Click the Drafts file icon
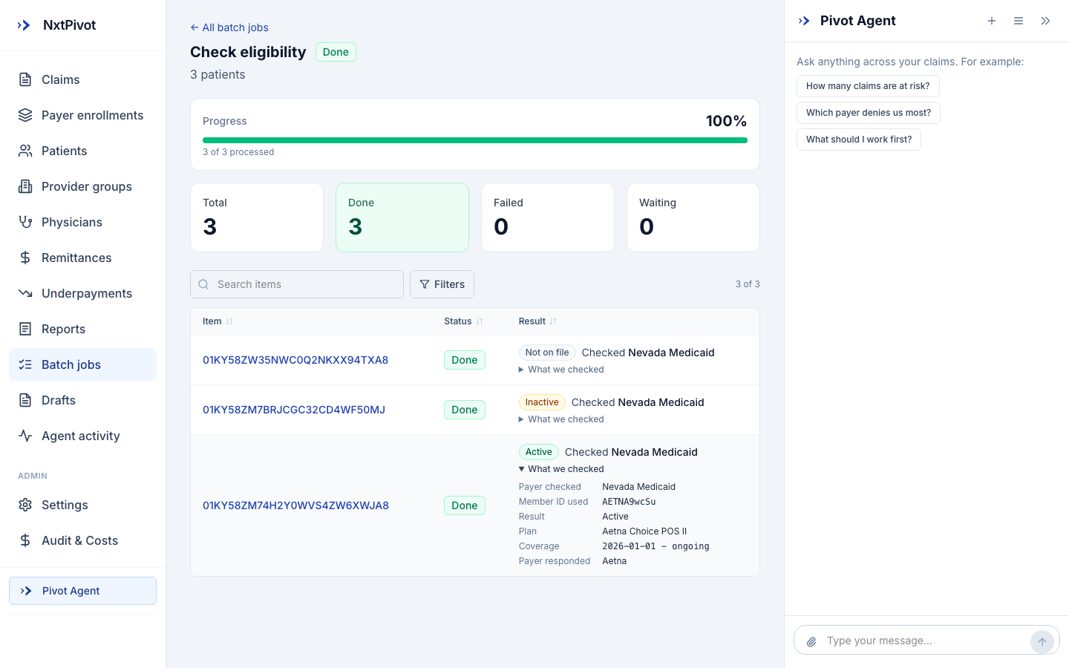 click(x=25, y=400)
